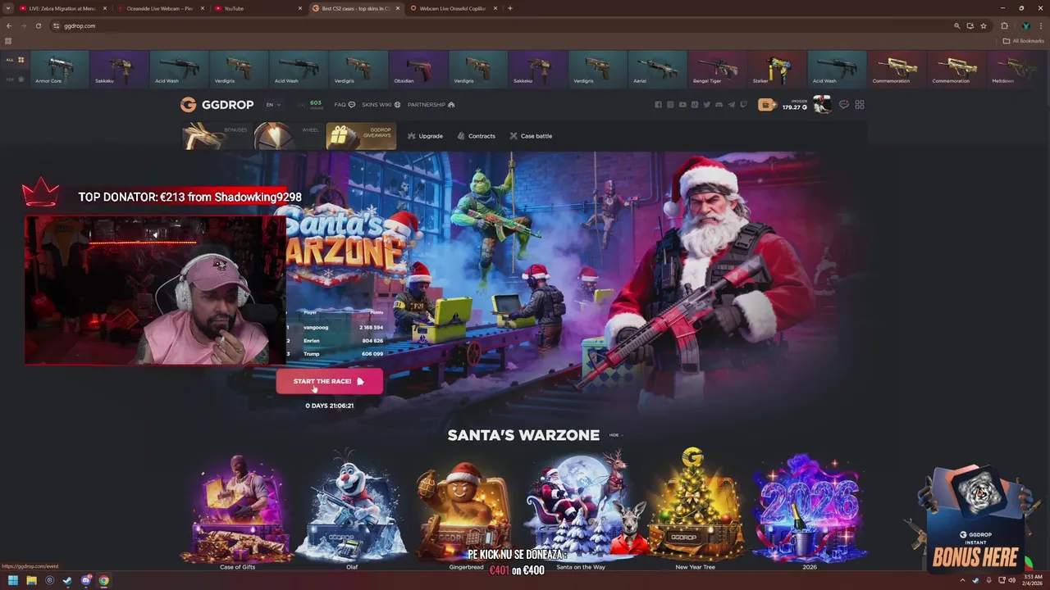Switch to Webcam Live Onsseful tab
The image size is (1050, 590).
(x=454, y=8)
